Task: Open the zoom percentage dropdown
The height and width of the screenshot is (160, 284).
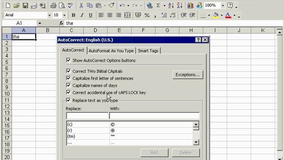Action: click(223, 6)
